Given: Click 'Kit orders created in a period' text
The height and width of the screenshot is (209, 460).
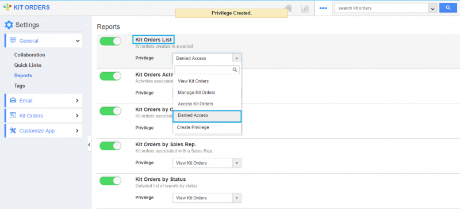Looking at the screenshot, I should (x=164, y=46).
